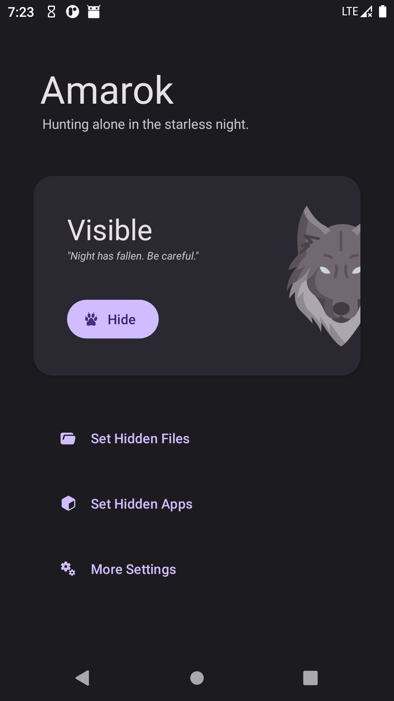Image resolution: width=394 pixels, height=701 pixels.
Task: Click the folder icon beside Set Hidden Files
Action: tap(68, 438)
